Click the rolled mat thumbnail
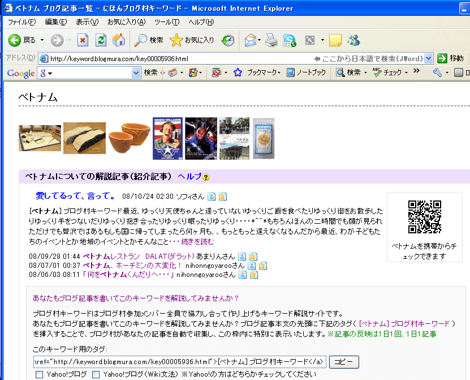The height and width of the screenshot is (380, 470). 84,138
